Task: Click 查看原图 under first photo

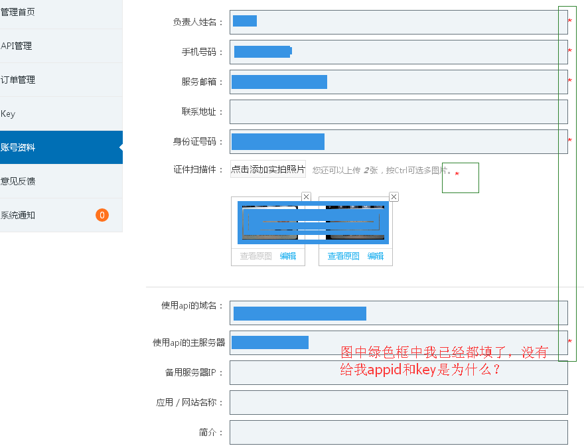Action: (x=256, y=256)
